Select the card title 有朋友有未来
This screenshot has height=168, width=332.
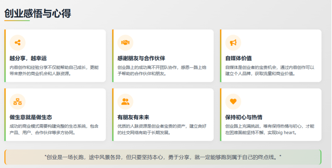click(x=133, y=117)
